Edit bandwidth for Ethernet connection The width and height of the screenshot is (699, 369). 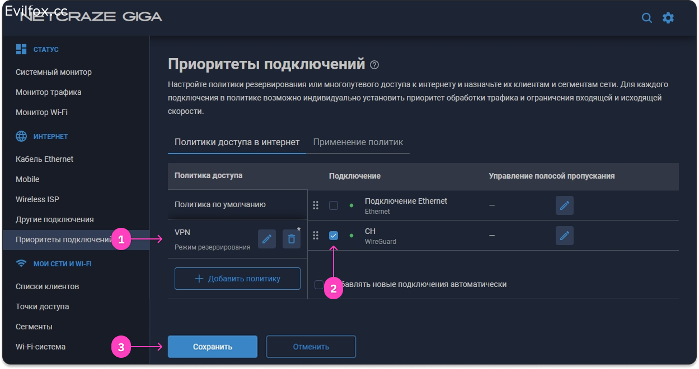tap(564, 205)
